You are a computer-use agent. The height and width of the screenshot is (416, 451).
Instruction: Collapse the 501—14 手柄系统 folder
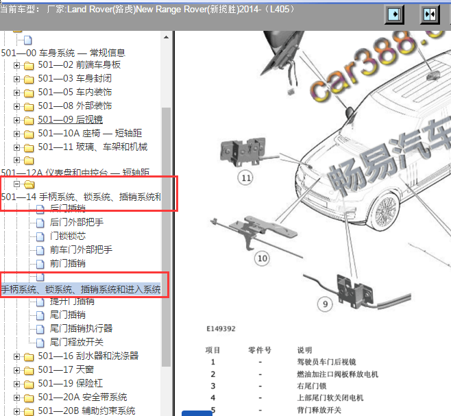coord(16,184)
